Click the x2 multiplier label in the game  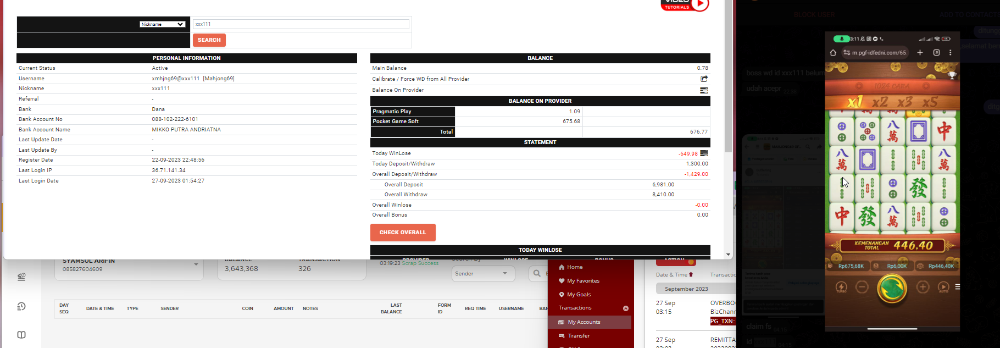coord(880,102)
